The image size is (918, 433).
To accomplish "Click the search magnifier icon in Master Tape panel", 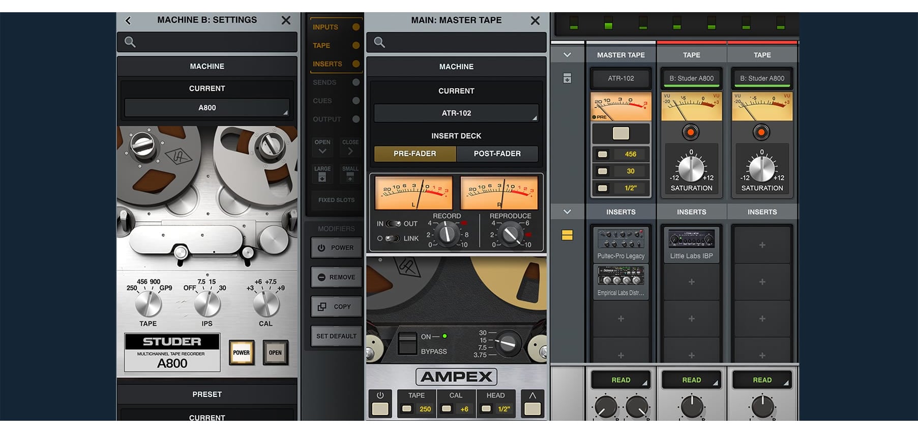I will pos(379,42).
